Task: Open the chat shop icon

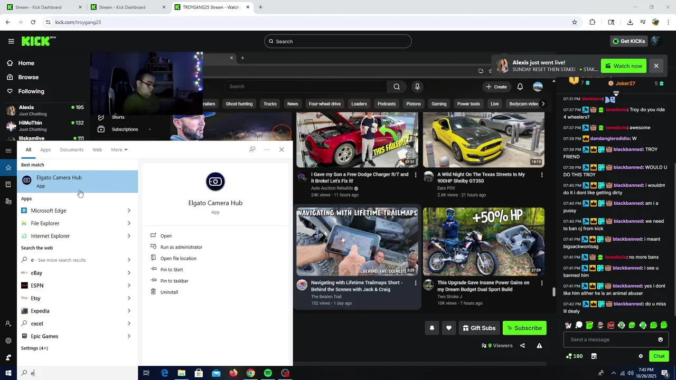Action: (594, 356)
